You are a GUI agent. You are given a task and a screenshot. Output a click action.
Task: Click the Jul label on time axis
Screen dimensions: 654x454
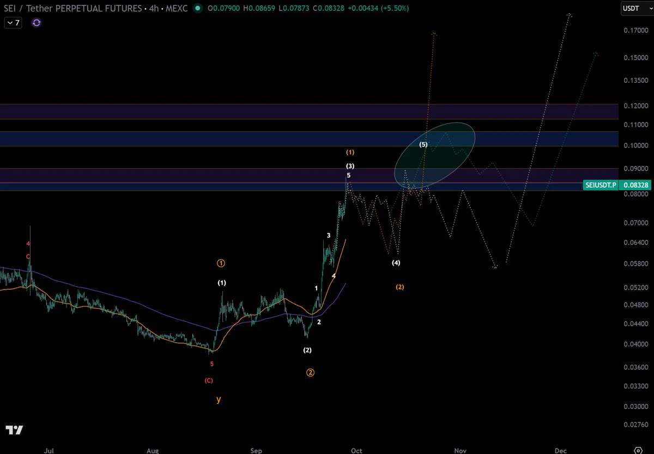click(50, 451)
